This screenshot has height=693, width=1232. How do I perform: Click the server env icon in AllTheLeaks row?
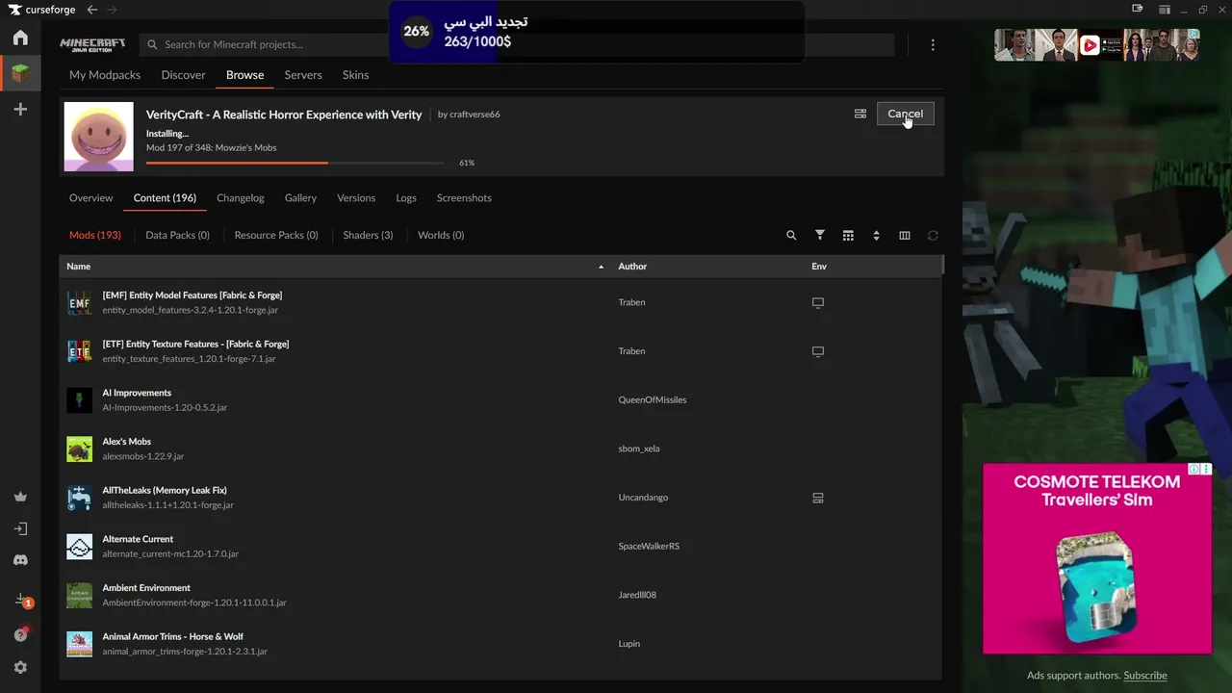click(x=818, y=498)
